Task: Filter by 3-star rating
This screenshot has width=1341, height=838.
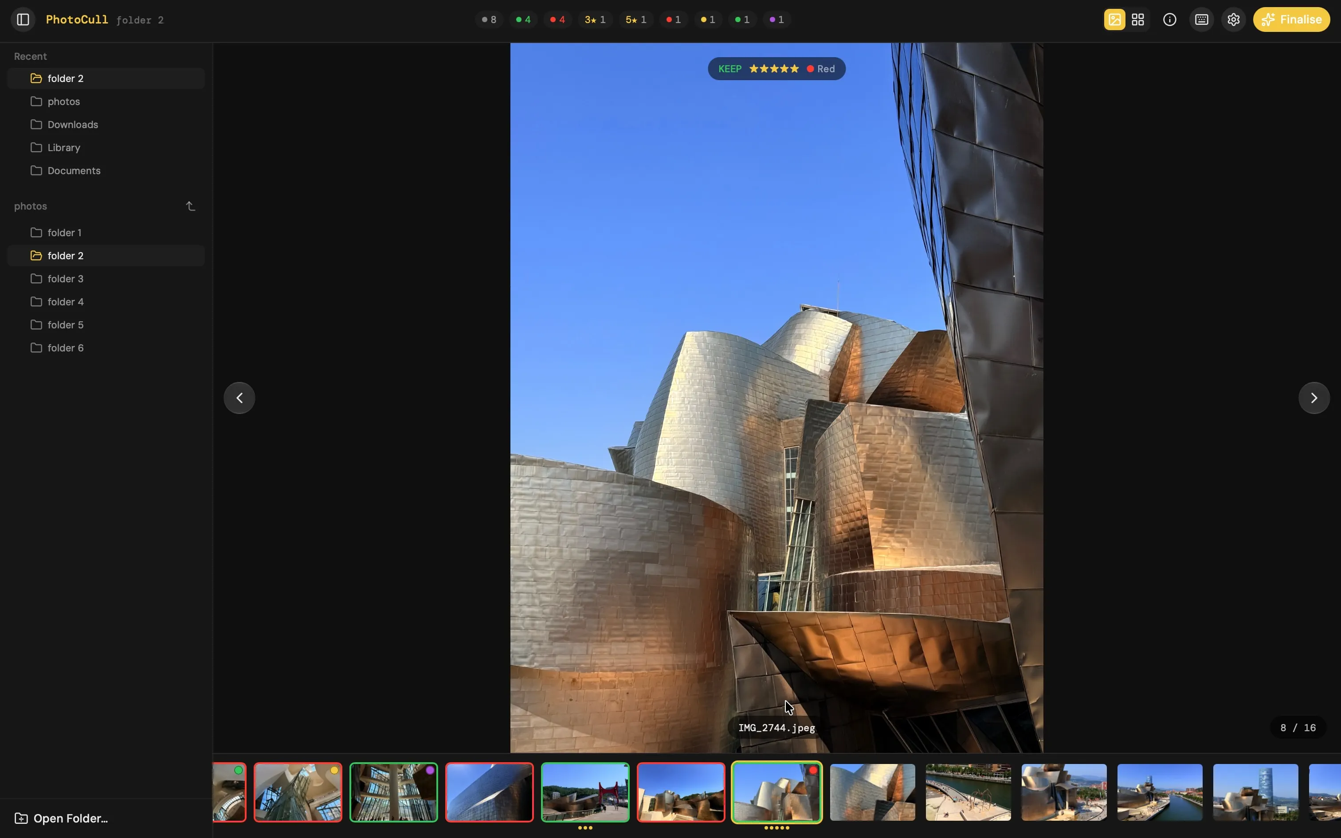Action: click(595, 19)
